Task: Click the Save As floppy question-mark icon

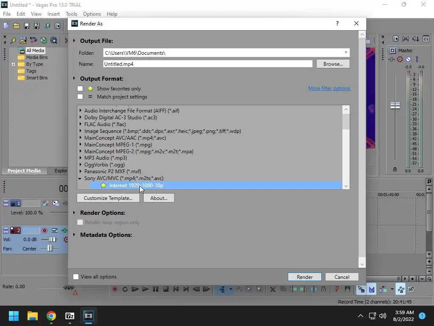Action: click(x=37, y=26)
